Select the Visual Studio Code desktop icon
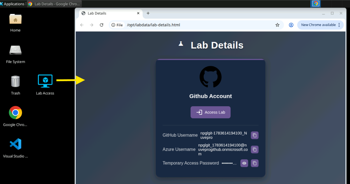350x184 pixels. tap(15, 148)
